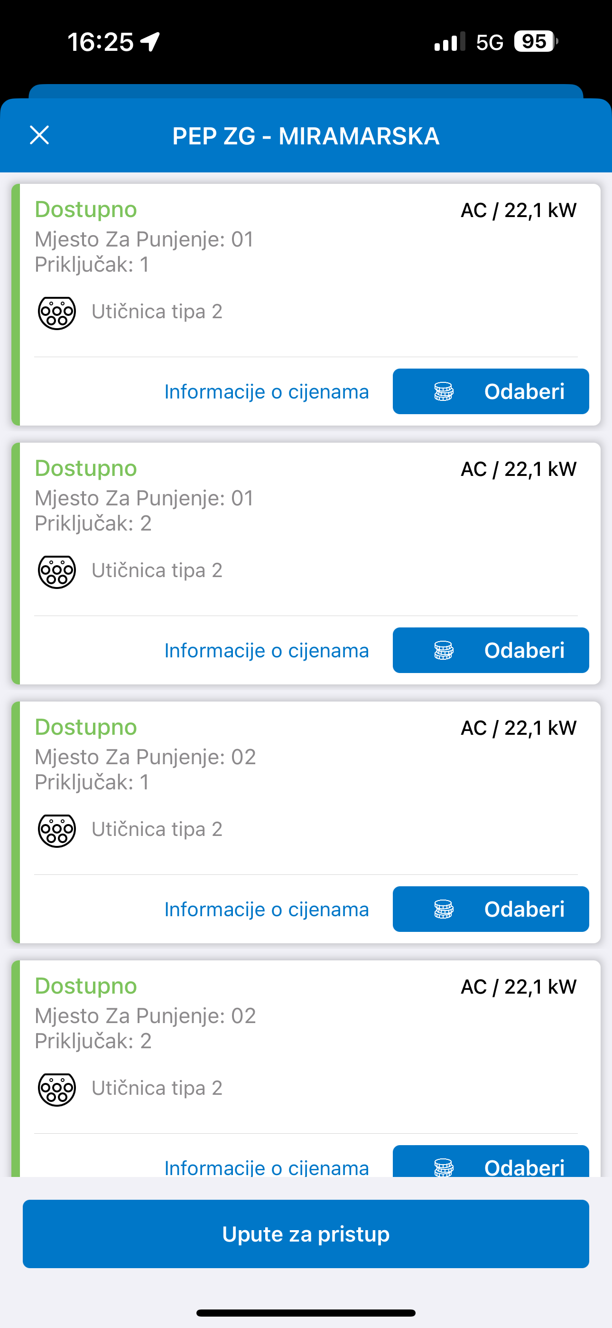Screen dimensions: 612x1328
Task: Select Odaberi for Mjesto 01 Priključak 1
Action: pyautogui.click(x=491, y=391)
